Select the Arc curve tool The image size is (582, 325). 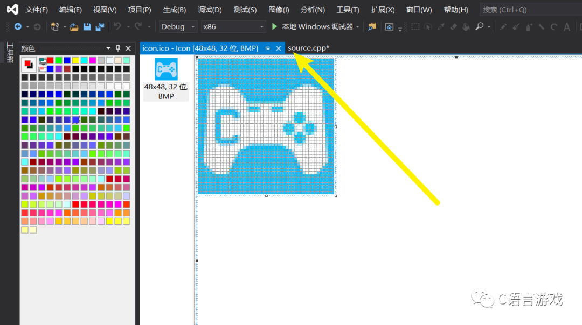554,27
